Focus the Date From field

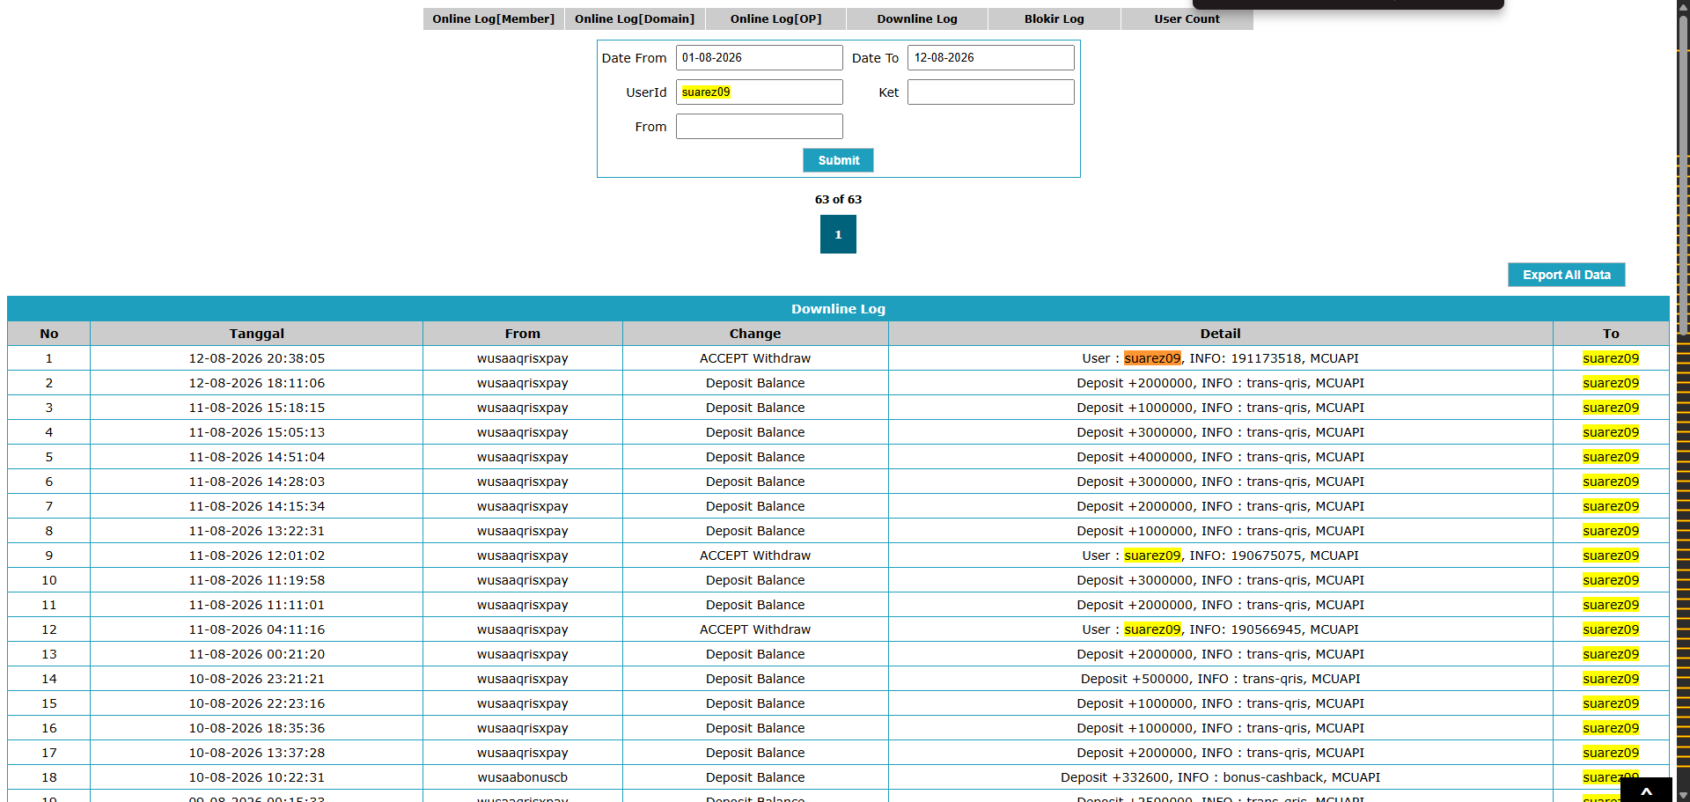[x=759, y=58]
